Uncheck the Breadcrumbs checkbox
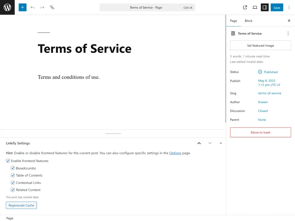 [x=13, y=168]
